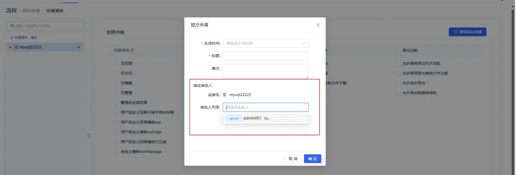Viewport: 516px width, 175px height.
Task: Click the mysql22222 database icon in the tree
Action: (16, 47)
